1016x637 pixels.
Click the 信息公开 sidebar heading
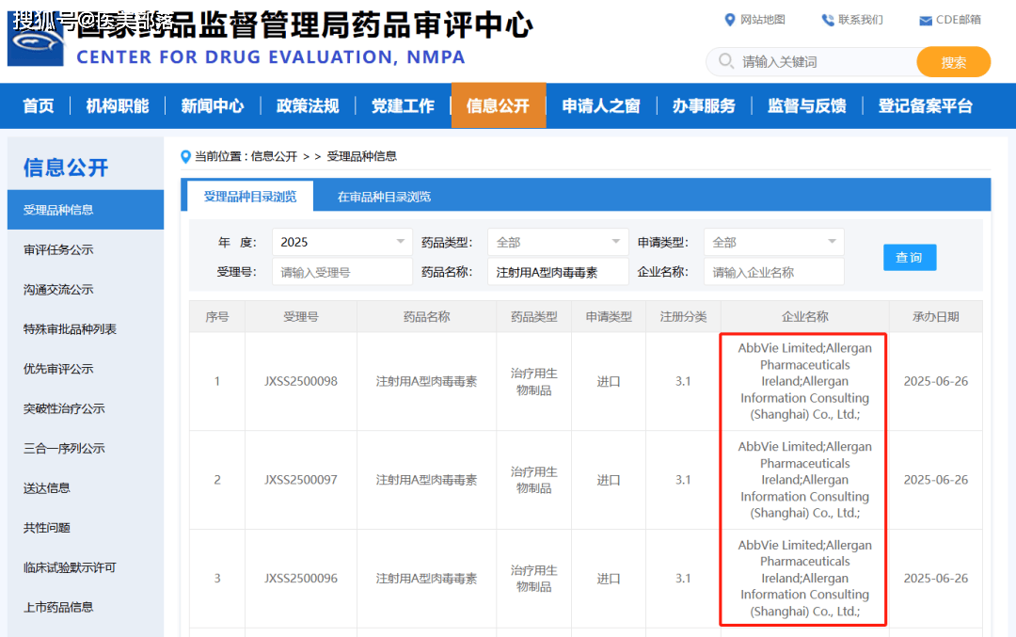(66, 167)
